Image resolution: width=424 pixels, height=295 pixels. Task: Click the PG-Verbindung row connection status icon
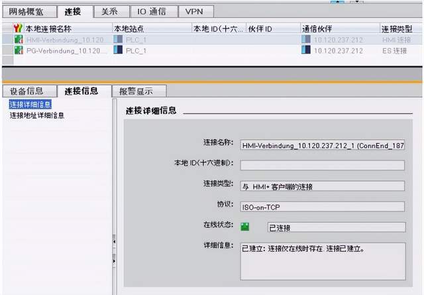click(x=19, y=50)
